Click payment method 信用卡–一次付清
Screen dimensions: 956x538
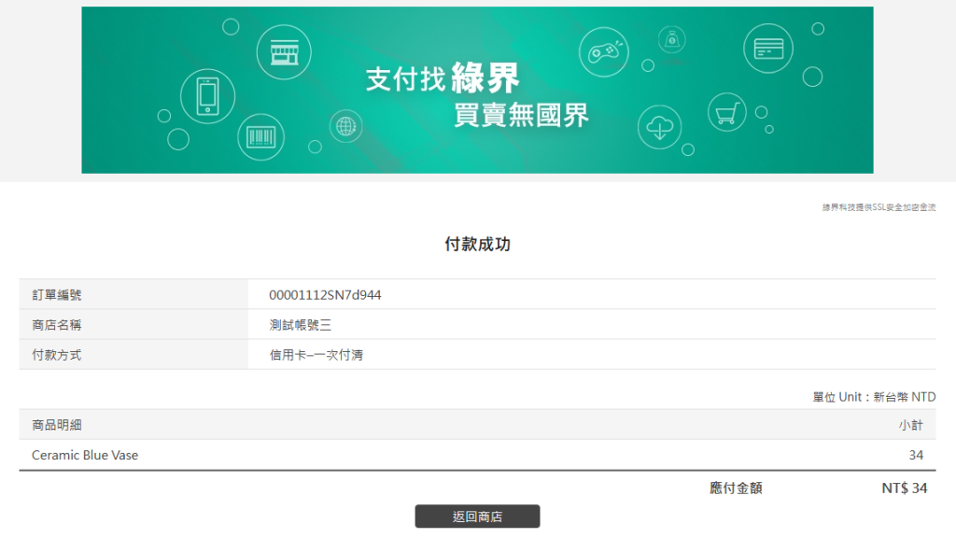pyautogui.click(x=316, y=354)
